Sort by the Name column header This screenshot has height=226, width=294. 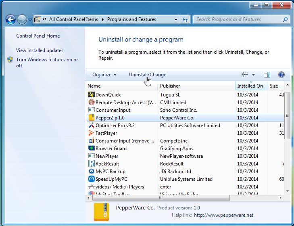121,86
